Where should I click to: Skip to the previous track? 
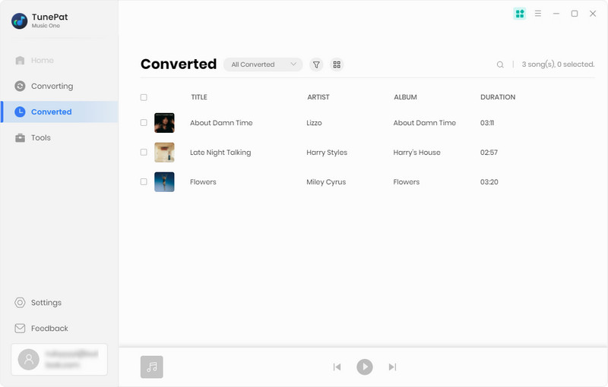tap(337, 367)
